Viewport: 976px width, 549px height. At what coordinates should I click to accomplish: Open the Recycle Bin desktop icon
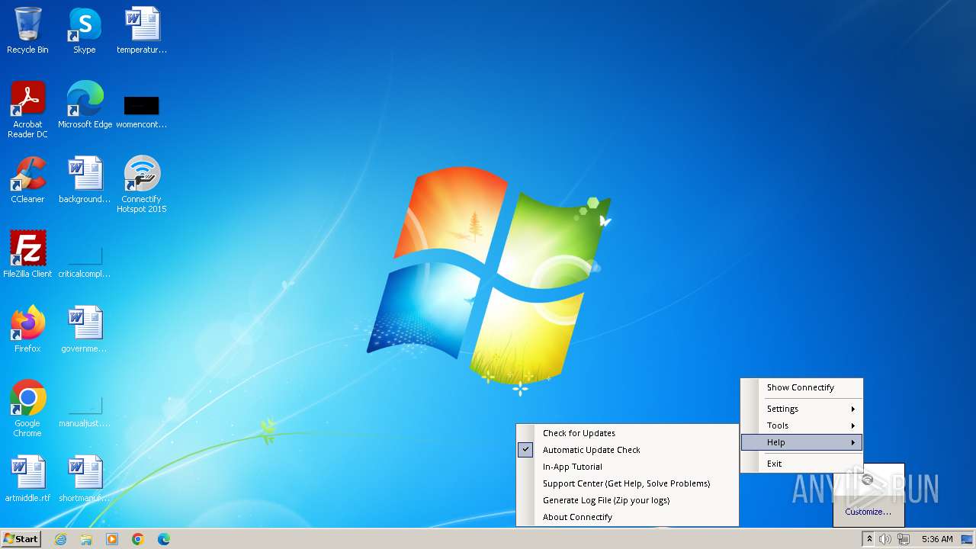tap(27, 30)
